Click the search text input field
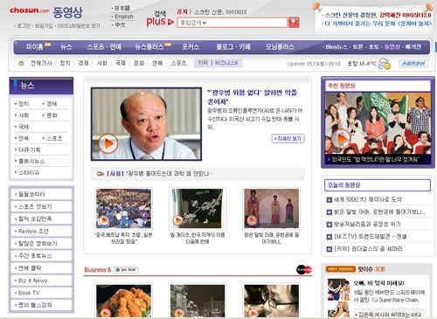437x319 pixels. (246, 23)
